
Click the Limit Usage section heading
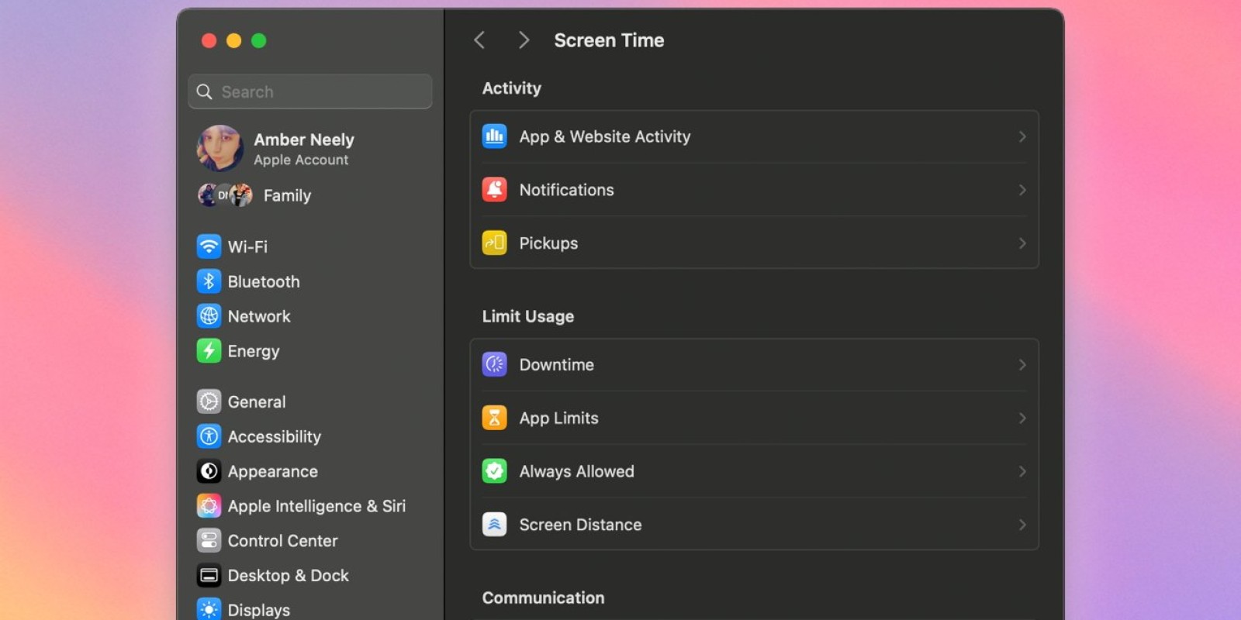(x=528, y=316)
